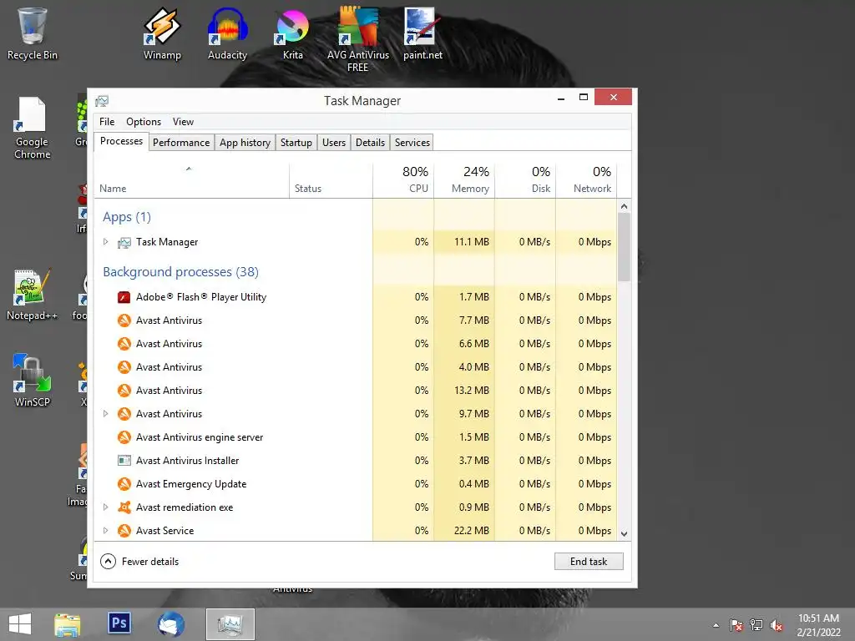Click the Avast remediation exe icon

124,507
